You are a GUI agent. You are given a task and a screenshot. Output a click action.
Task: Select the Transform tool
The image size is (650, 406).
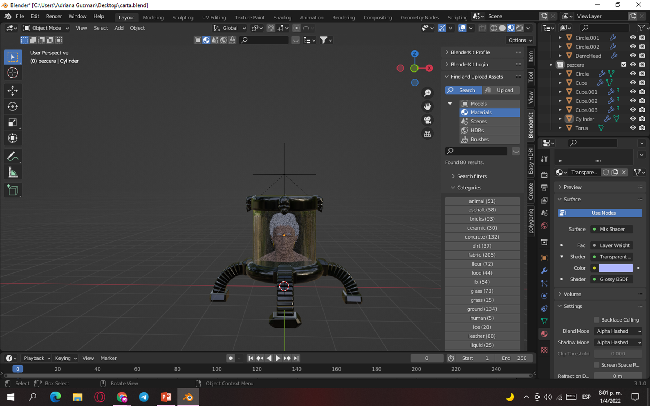point(13,138)
